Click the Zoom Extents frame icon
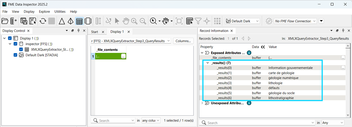352x127 pixels. click(179, 21)
